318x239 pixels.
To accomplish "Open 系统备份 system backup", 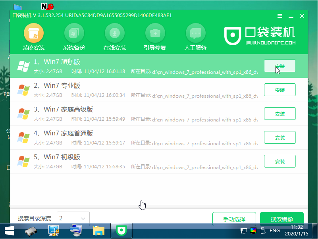I will point(74,33).
